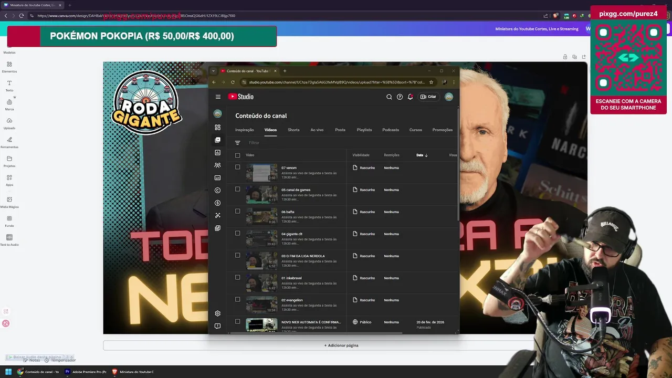The height and width of the screenshot is (378, 672).
Task: Switch to Shorts tab
Action: click(293, 130)
